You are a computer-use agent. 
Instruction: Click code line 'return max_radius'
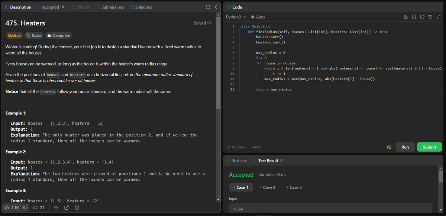(274, 90)
